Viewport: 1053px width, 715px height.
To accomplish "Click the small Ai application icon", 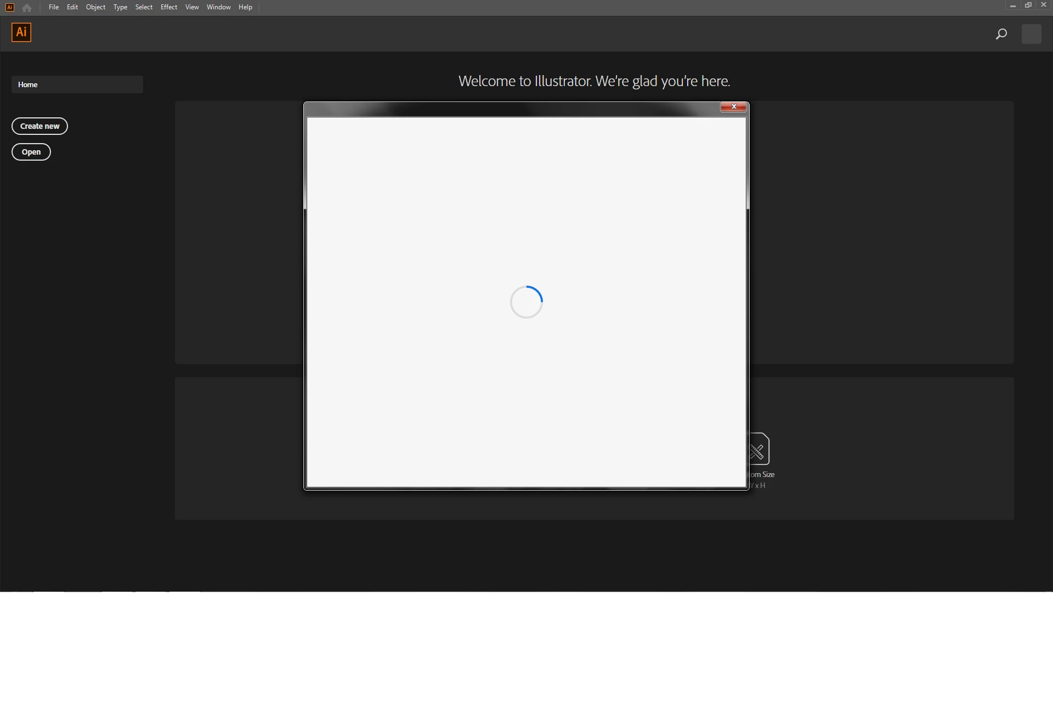I will pyautogui.click(x=10, y=7).
